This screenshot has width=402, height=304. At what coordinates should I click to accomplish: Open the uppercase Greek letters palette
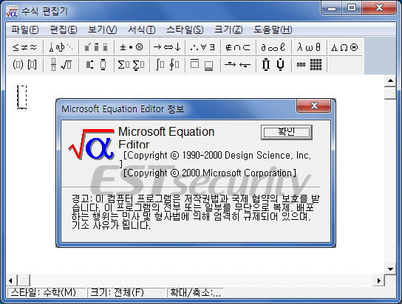(x=344, y=47)
